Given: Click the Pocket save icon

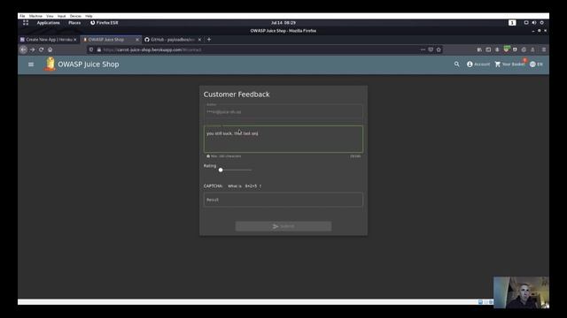Looking at the screenshot, I should pyautogui.click(x=431, y=49).
